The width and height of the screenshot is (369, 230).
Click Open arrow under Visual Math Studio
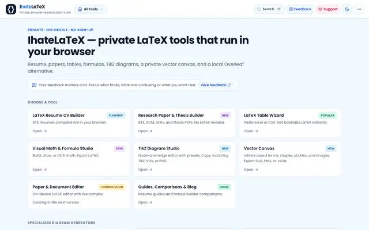[40, 170]
